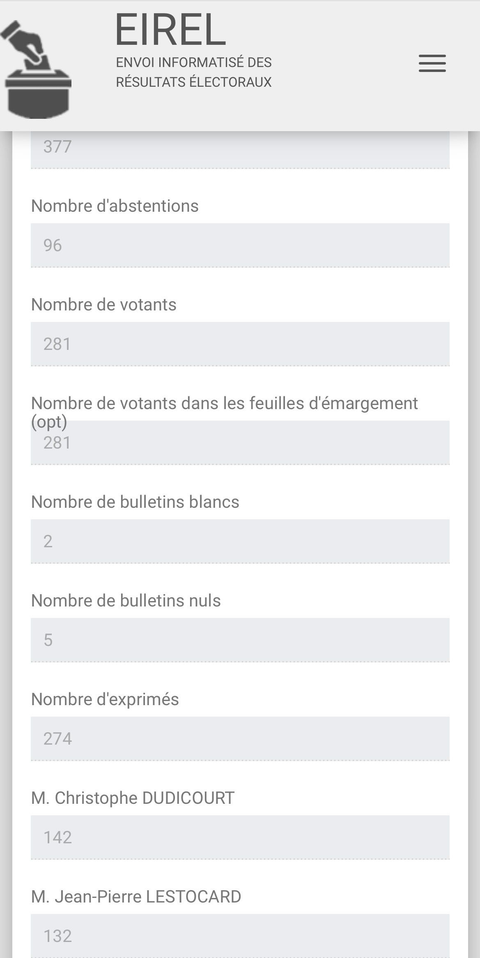Focus the null ballots field showing 5
Image resolution: width=480 pixels, height=958 pixels.
click(240, 640)
